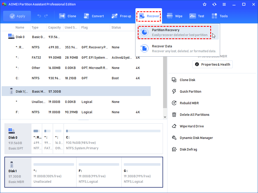Select 16.0 Other partition block in map
This screenshot has width=258, height=193.
[58, 139]
